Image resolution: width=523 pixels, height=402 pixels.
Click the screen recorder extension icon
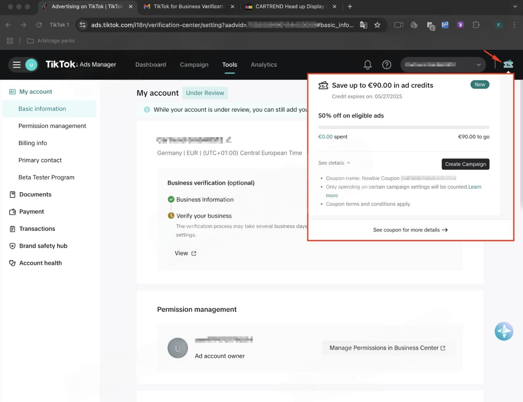click(x=398, y=25)
